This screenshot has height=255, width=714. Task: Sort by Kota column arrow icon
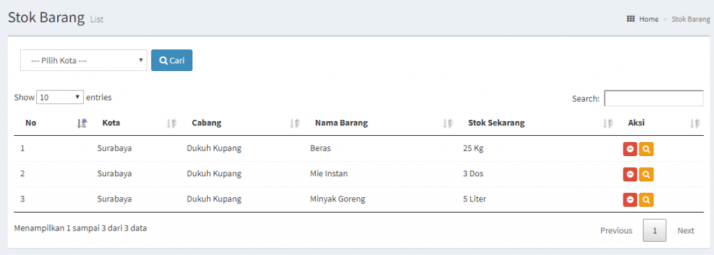tap(172, 123)
